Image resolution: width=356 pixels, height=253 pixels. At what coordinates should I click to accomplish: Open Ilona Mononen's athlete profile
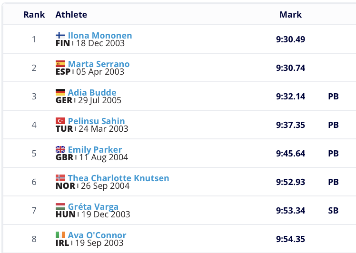(100, 36)
